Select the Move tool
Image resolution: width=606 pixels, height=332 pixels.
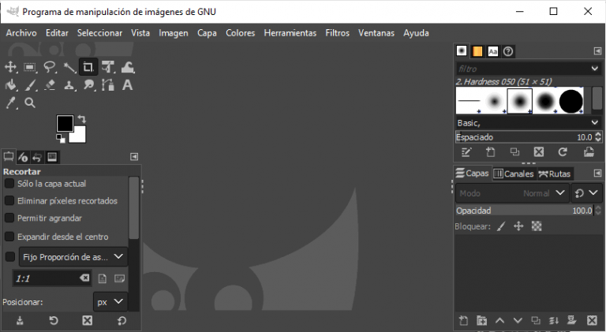click(x=10, y=67)
